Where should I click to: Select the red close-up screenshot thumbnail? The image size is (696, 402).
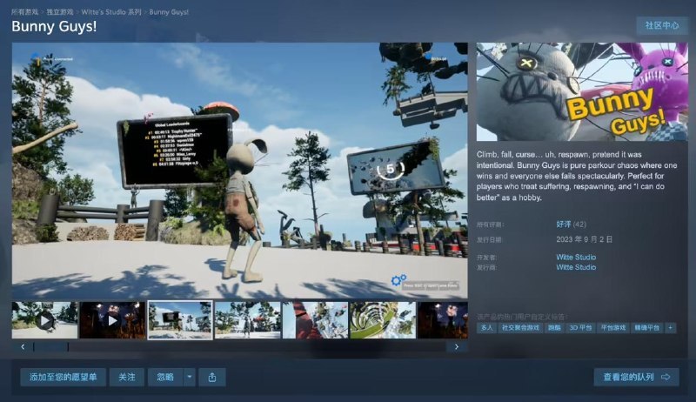(315, 320)
